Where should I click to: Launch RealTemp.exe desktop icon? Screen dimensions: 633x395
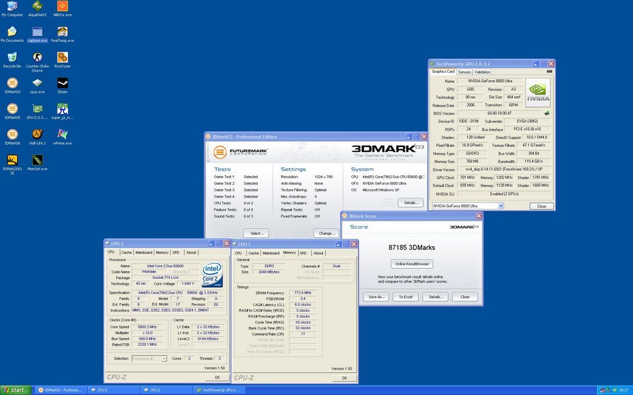62,35
